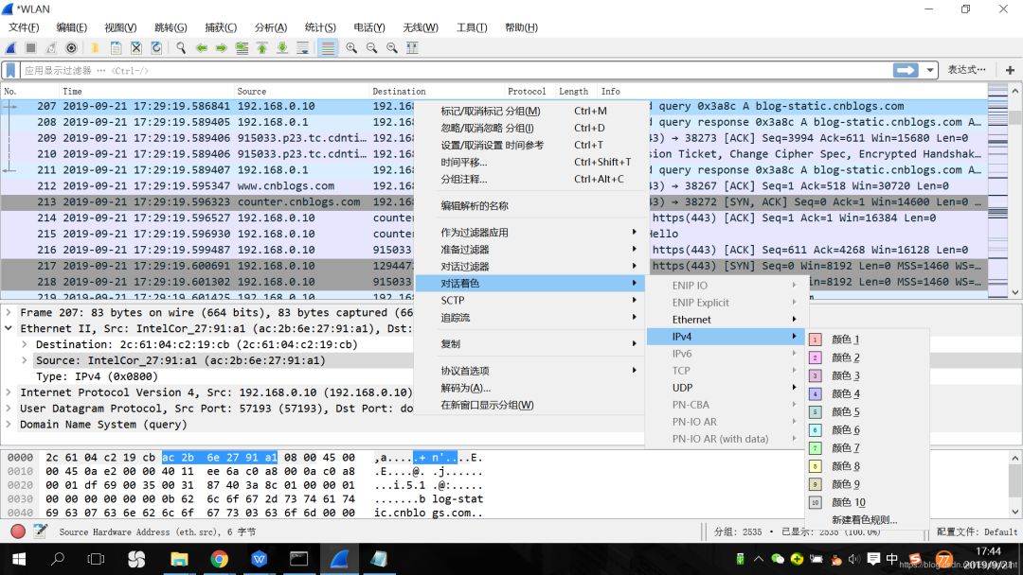The height and width of the screenshot is (575, 1023).
Task: Go forward to next packet
Action: point(222,47)
